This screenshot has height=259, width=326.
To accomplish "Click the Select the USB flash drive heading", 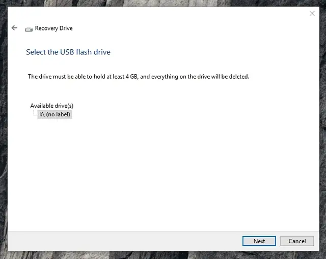I will coord(68,52).
